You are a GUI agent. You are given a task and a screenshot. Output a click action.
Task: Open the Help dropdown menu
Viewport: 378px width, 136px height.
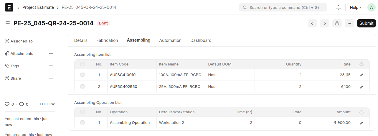[x=356, y=7]
